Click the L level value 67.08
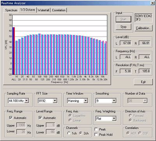The height and width of the screenshot is (141, 156). (126, 43)
